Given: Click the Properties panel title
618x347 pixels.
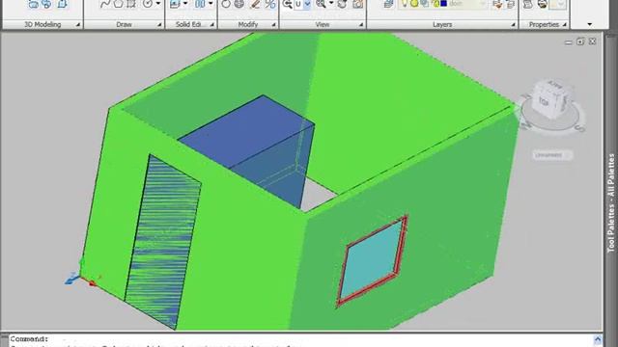Looking at the screenshot, I should coord(544,24).
